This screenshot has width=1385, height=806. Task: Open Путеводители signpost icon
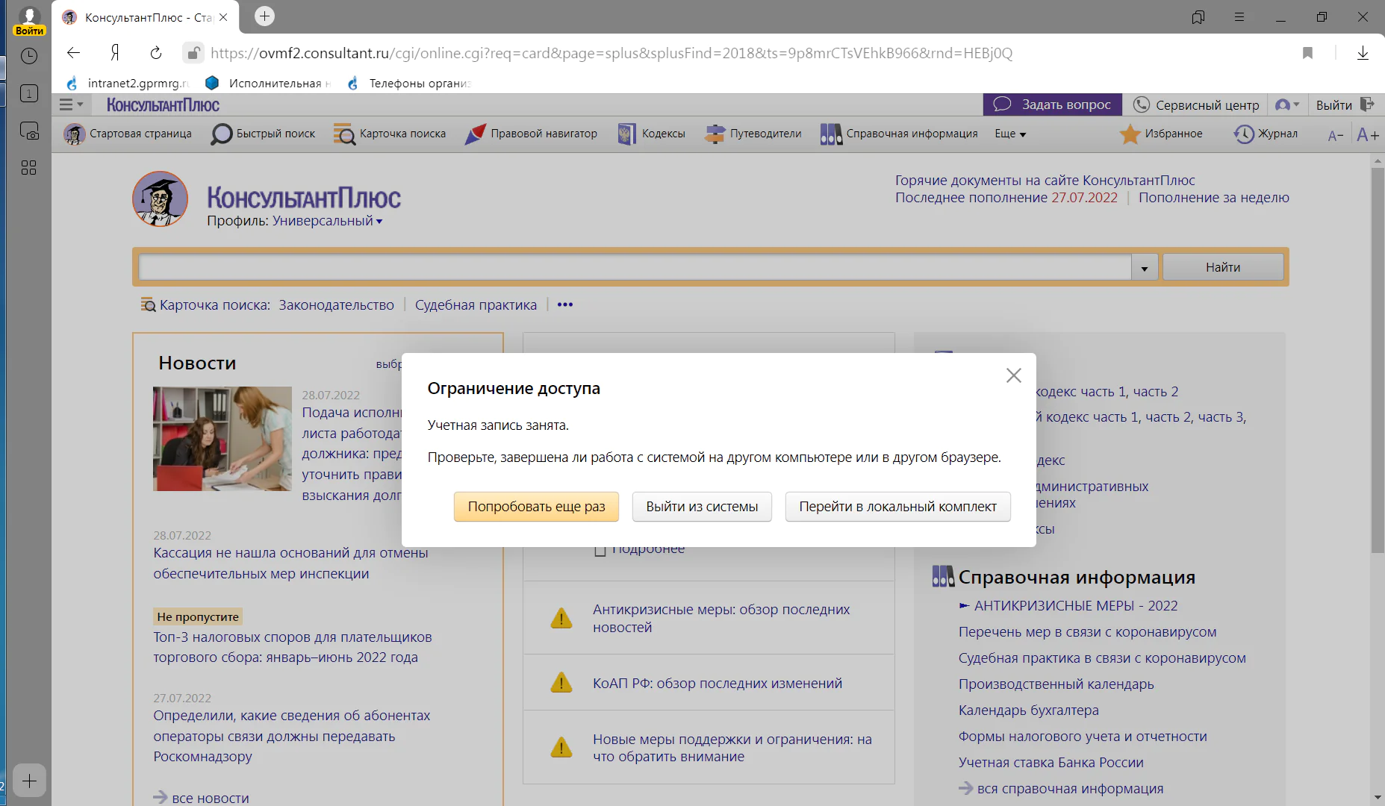pos(715,134)
